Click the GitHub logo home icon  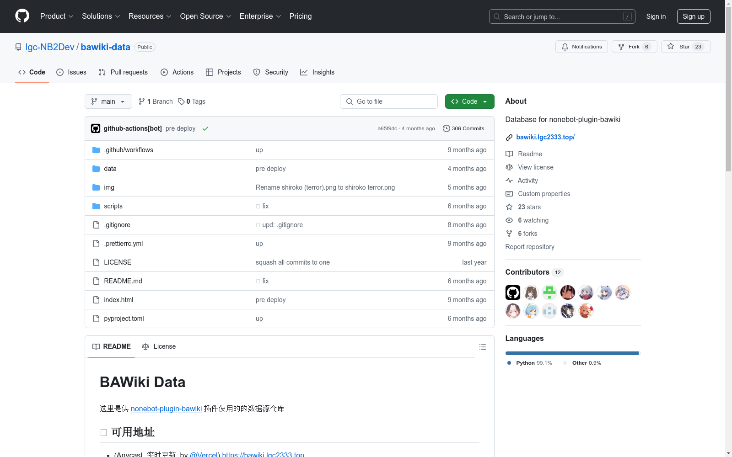22,16
